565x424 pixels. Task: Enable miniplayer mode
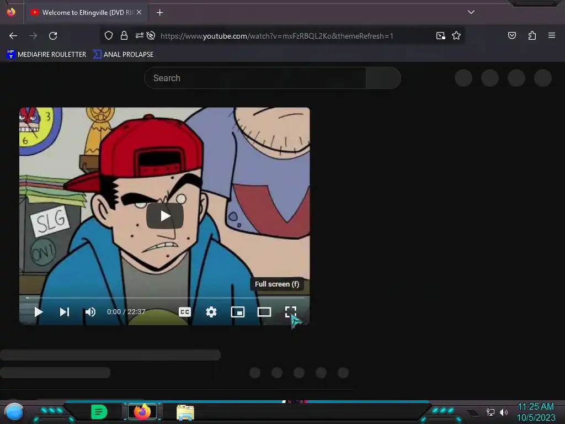237,312
